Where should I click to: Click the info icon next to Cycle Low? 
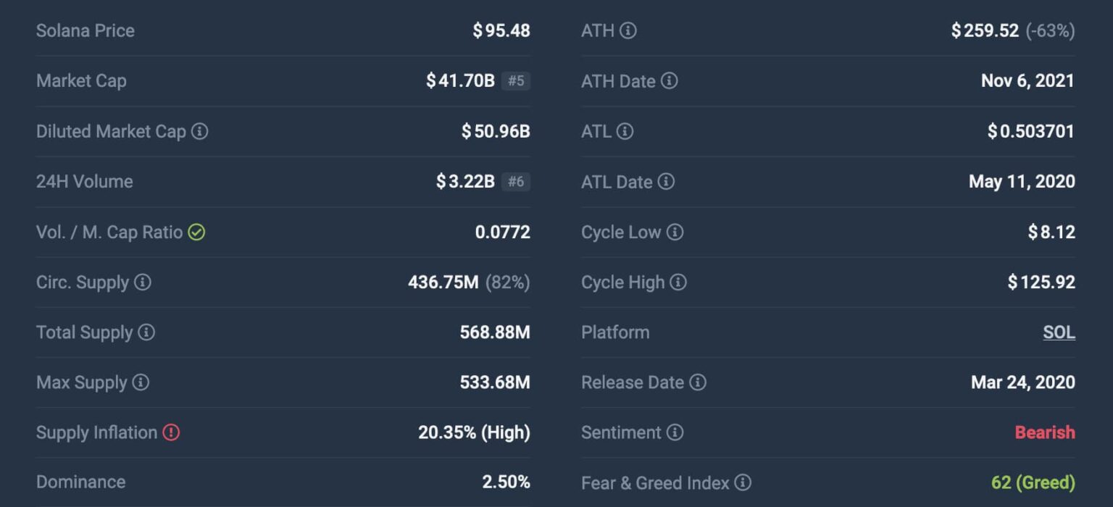[675, 232]
